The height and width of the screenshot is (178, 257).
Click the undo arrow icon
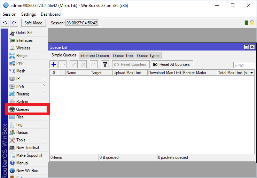pos(5,23)
